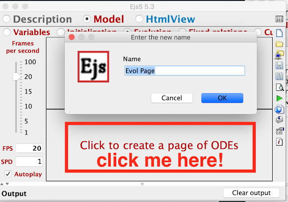Click the Output panel label
Screen dimensions: 288x202
(x=14, y=193)
